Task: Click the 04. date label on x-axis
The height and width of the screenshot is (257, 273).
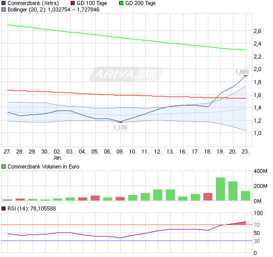Action: coord(83,151)
